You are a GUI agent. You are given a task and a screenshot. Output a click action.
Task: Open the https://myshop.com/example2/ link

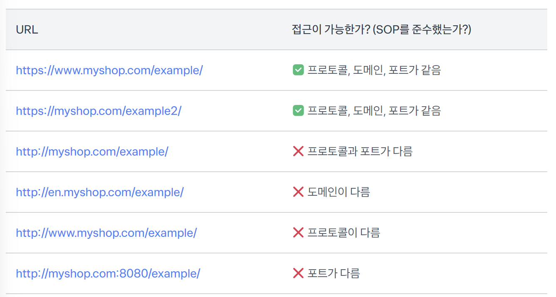click(x=99, y=111)
